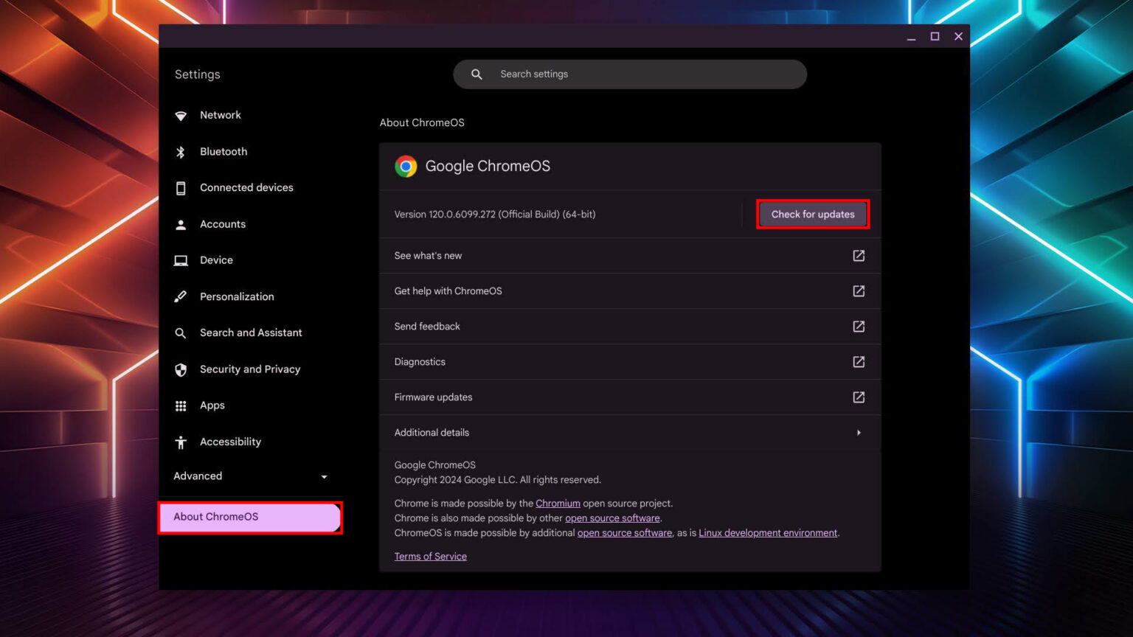This screenshot has width=1133, height=637.
Task: Select the Accounts person icon
Action: [x=181, y=224]
